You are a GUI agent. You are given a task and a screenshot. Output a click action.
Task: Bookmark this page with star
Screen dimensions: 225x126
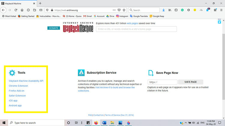point(124,10)
